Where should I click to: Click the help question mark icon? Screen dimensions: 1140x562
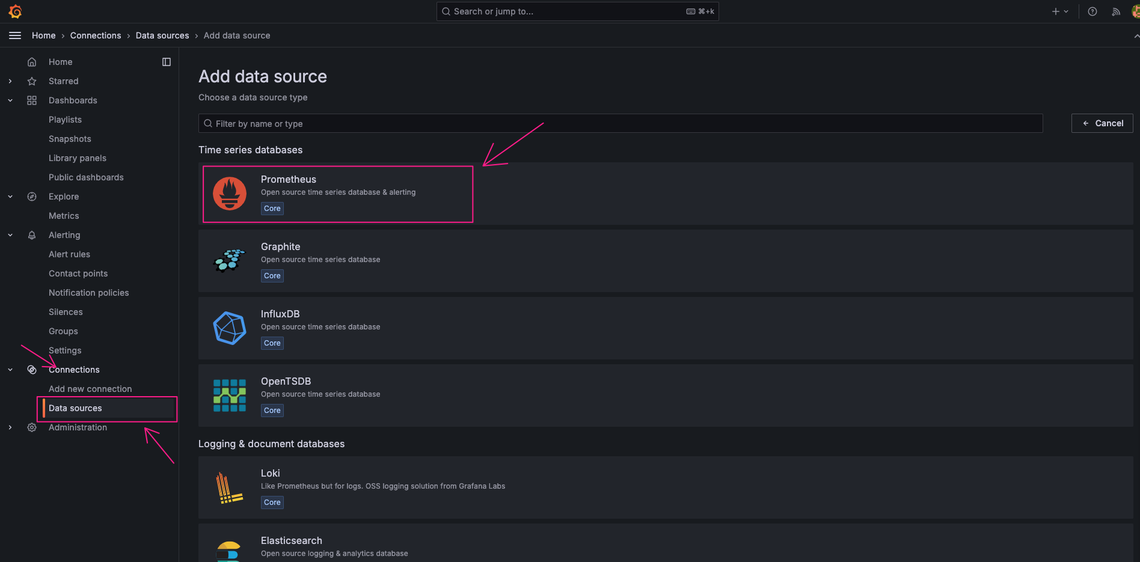click(x=1092, y=11)
